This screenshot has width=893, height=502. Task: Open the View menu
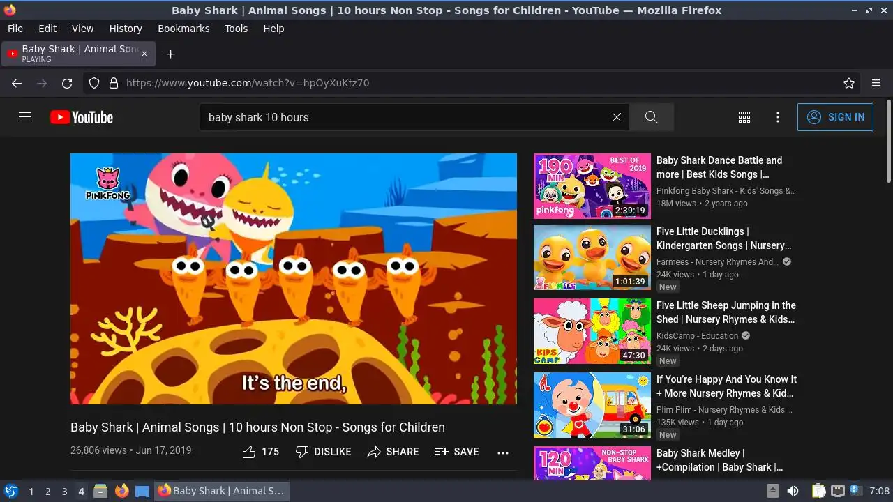[82, 29]
